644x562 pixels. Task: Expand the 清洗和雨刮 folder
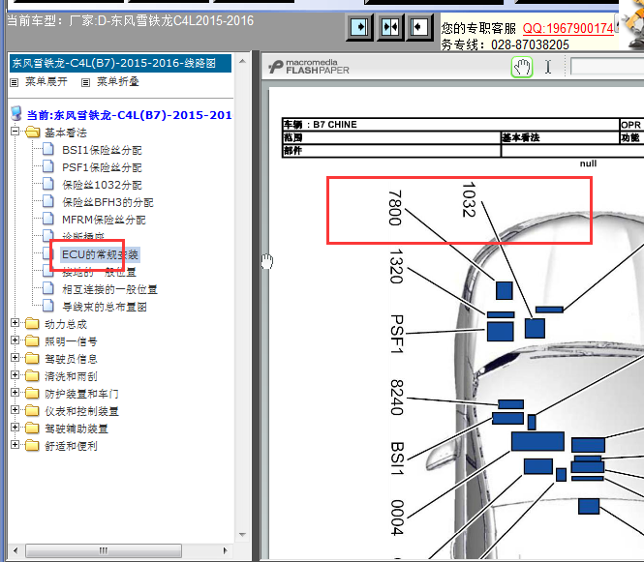click(x=15, y=375)
